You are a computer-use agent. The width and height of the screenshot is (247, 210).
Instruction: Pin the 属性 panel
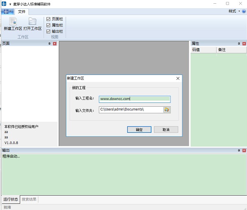239,44
